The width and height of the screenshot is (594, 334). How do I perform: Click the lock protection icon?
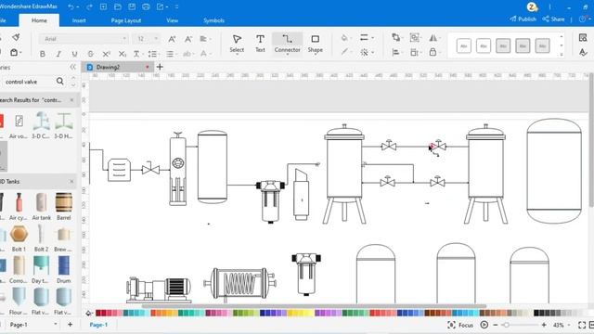433,52
